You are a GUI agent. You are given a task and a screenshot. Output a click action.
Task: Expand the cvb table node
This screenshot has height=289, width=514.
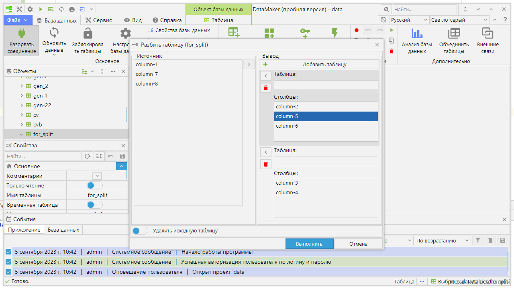point(22,124)
